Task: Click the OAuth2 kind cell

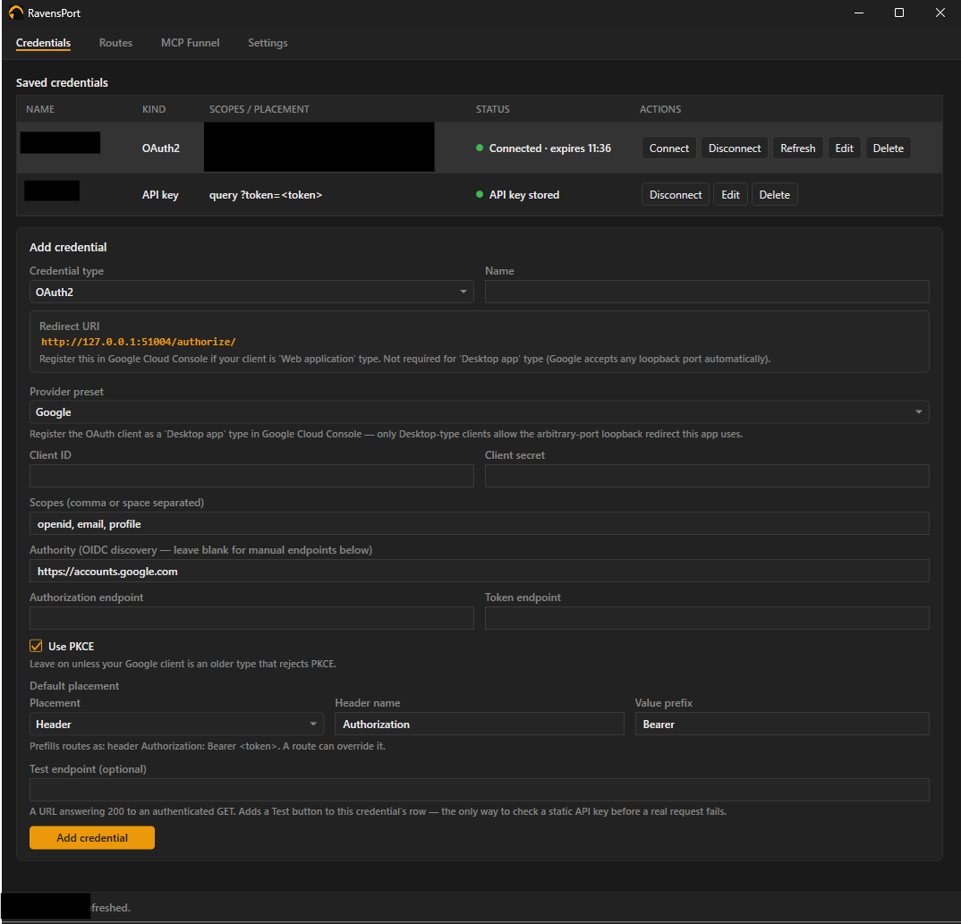Action: point(160,148)
